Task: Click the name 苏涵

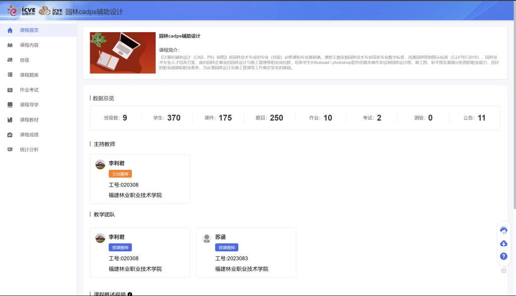Action: [x=220, y=237]
